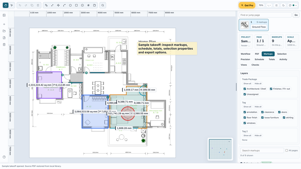Screen dimensions: 301x169
Task: Uncheck Finishes / Fit-out layer
Action: point(271,89)
